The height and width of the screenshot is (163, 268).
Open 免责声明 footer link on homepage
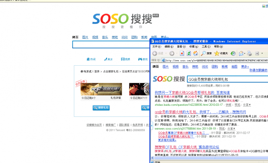point(137,125)
